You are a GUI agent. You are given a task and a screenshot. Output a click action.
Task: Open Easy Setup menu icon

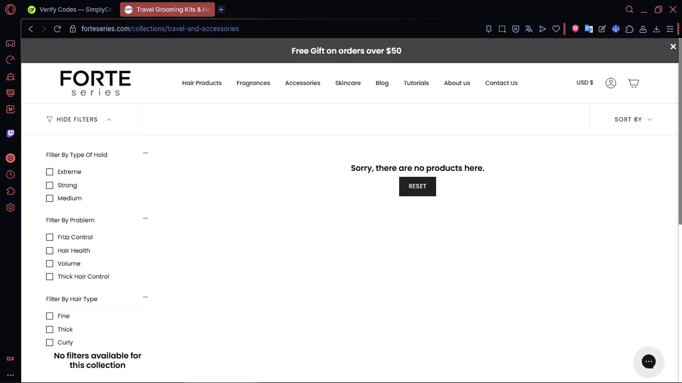(x=670, y=29)
